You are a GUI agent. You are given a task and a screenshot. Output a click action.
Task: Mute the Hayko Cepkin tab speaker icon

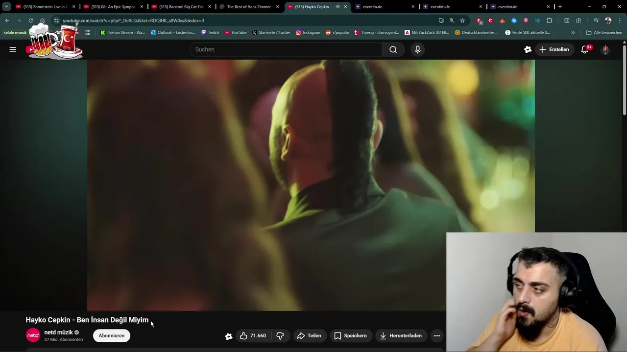point(338,7)
